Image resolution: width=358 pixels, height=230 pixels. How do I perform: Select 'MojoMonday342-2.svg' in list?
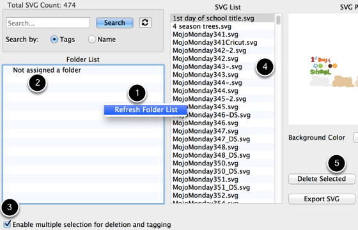[222, 50]
